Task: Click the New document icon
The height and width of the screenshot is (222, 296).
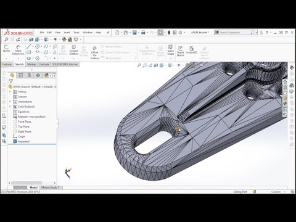Action: (x=117, y=33)
